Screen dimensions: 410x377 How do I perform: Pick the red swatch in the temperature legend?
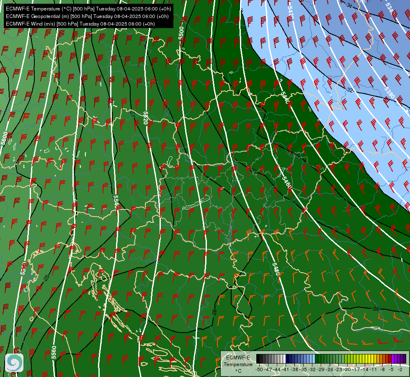tap(390, 359)
